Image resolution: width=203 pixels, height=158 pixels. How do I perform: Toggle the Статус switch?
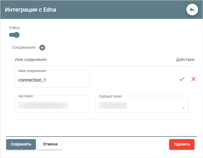[14, 35]
